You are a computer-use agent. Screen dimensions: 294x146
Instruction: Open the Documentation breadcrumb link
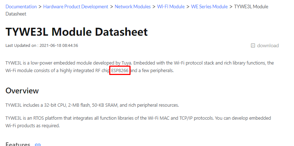click(x=21, y=7)
